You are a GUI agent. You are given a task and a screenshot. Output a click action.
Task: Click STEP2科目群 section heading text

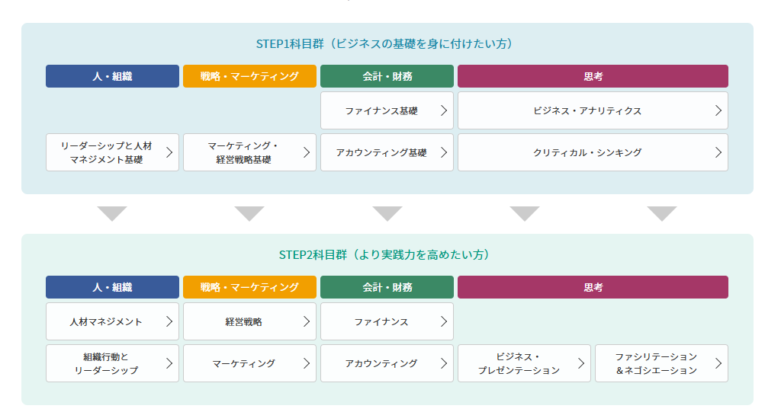384,254
